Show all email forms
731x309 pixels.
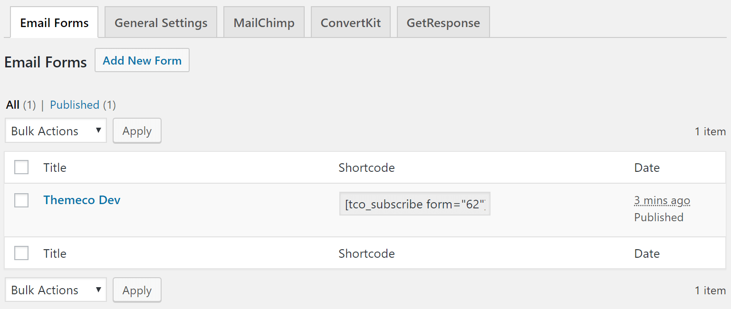point(13,104)
